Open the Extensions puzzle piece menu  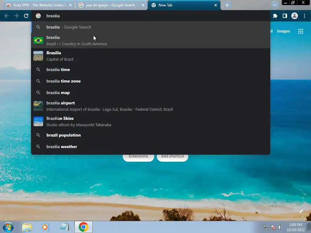pyautogui.click(x=275, y=16)
